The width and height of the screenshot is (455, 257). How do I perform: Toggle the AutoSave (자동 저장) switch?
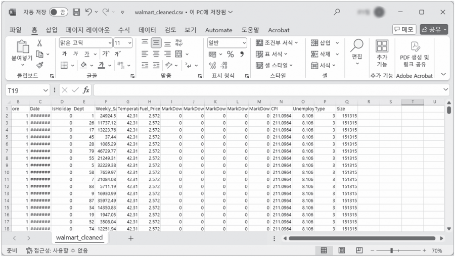point(58,12)
